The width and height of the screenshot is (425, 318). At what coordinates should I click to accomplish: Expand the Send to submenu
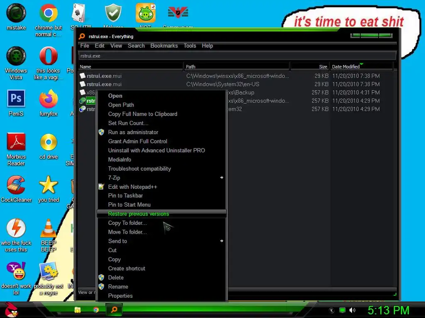161,241
